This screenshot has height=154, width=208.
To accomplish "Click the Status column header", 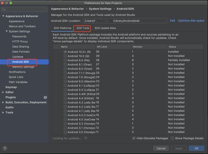I will pos(172,47).
